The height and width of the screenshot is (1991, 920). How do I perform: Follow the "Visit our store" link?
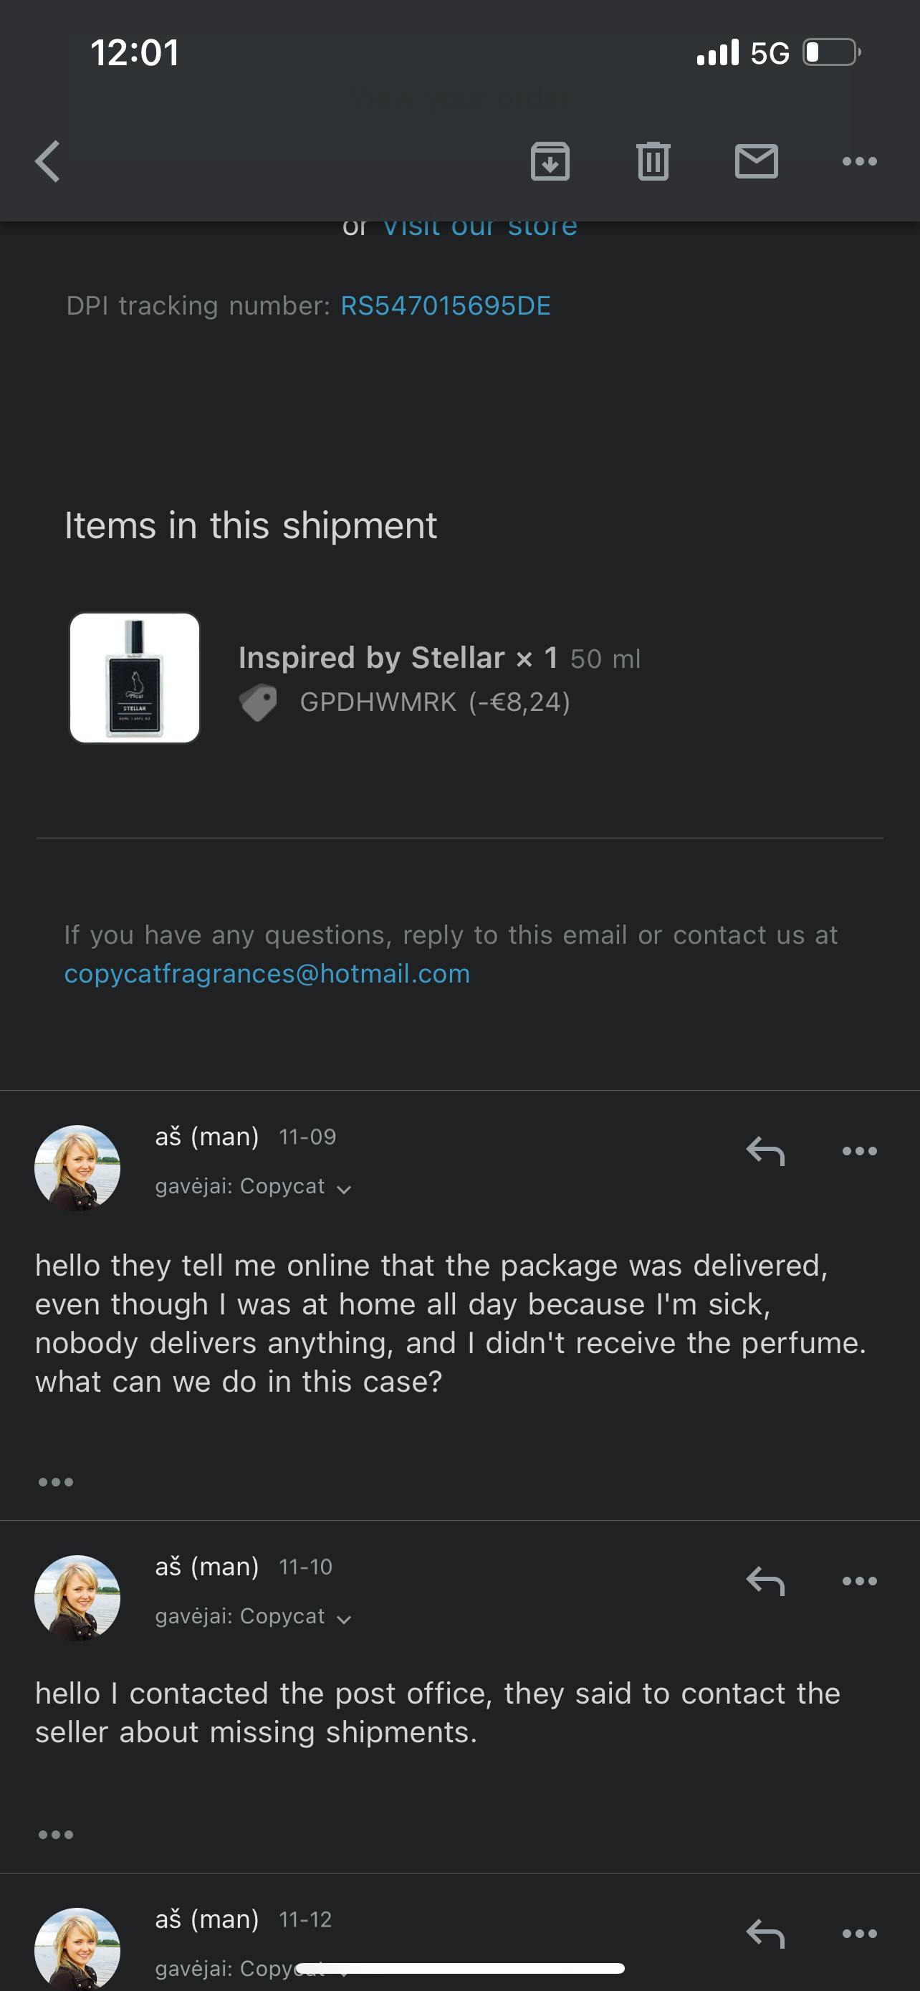pyautogui.click(x=479, y=227)
